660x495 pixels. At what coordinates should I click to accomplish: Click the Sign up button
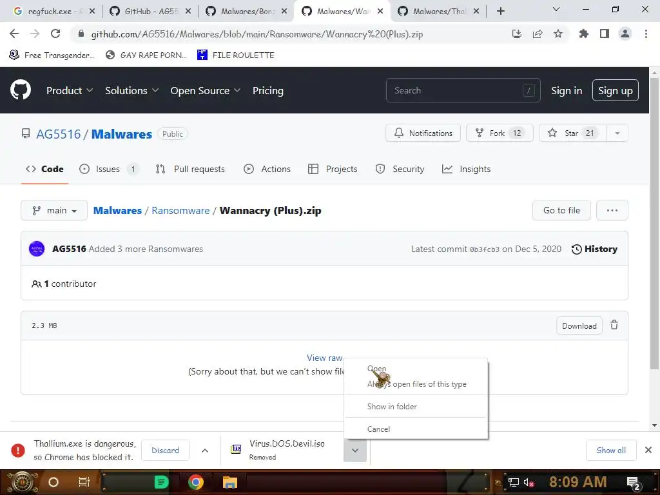pos(615,90)
